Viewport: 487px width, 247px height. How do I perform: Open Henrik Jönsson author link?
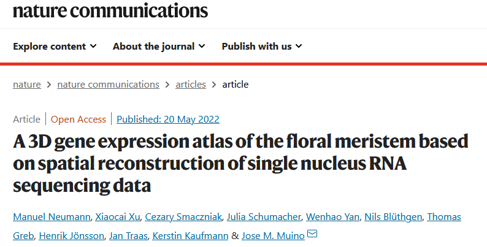[71, 235]
